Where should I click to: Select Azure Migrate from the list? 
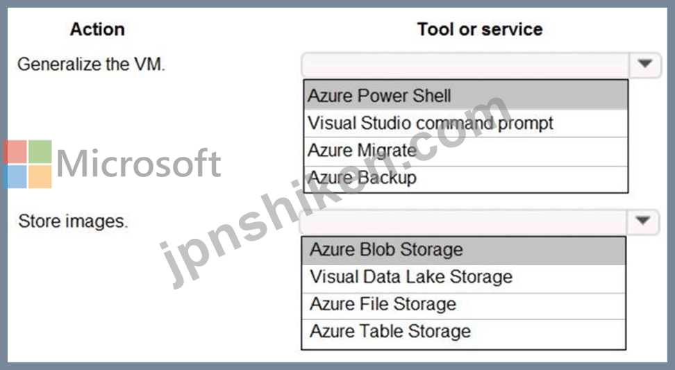pos(466,151)
